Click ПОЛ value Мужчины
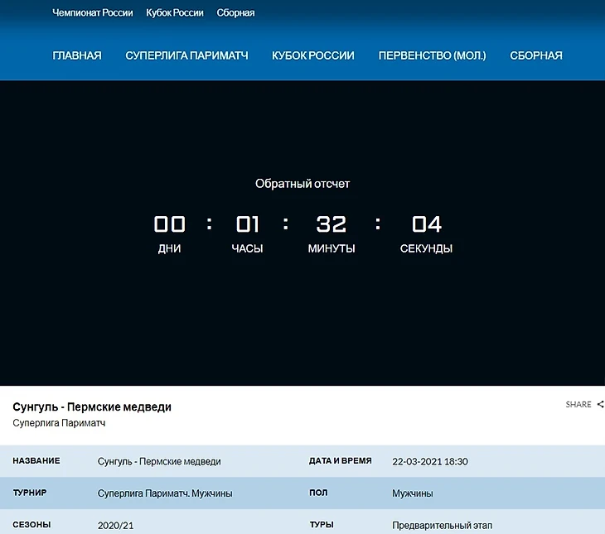 (x=413, y=493)
